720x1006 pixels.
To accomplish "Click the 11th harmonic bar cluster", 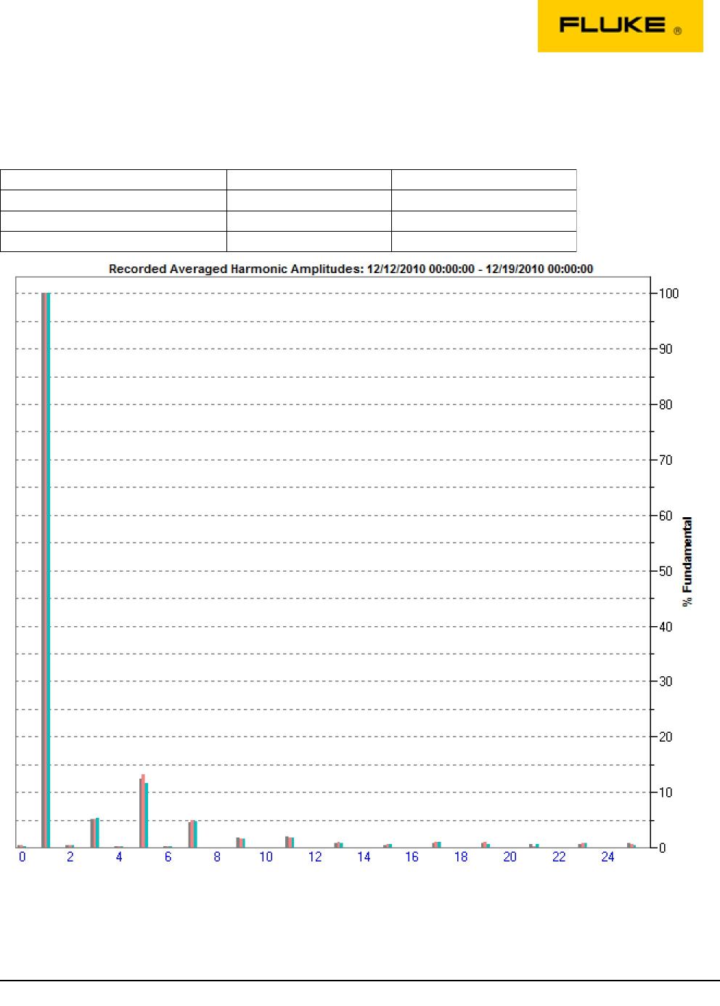I will click(290, 842).
